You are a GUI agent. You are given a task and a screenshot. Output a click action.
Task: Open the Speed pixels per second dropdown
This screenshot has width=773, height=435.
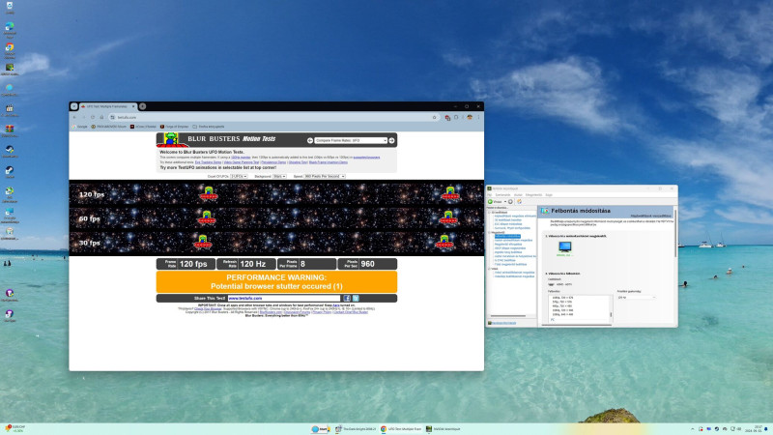point(325,176)
